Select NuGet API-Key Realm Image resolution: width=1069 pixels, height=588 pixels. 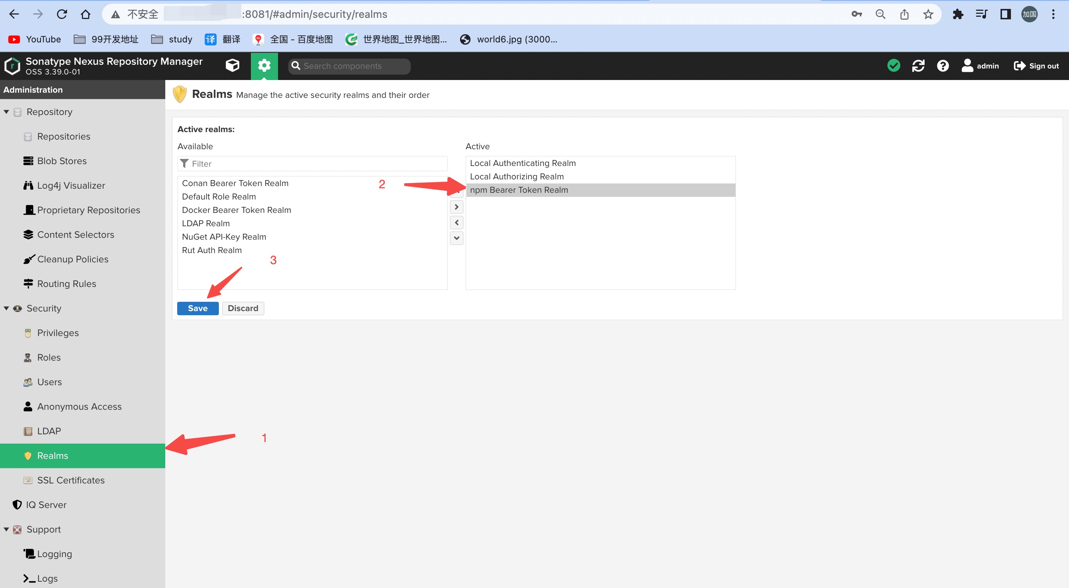313,237
